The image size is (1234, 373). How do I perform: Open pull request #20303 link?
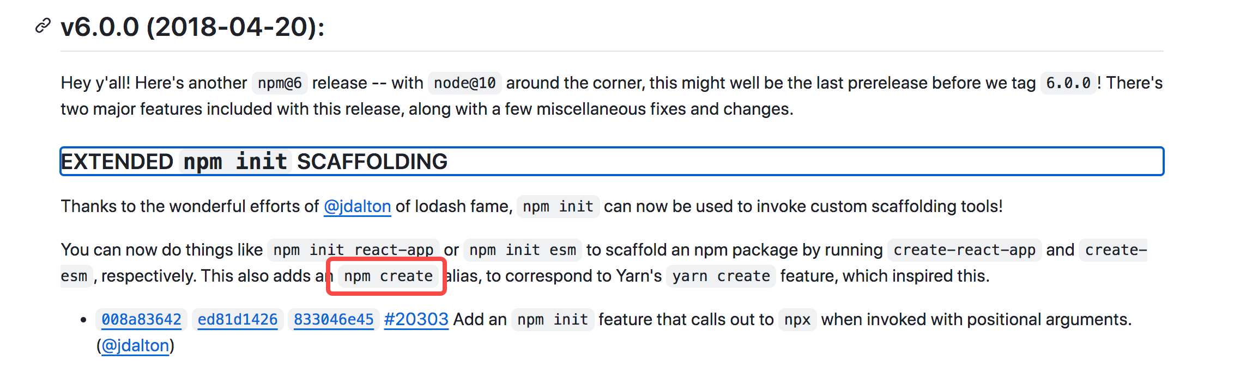pyautogui.click(x=416, y=320)
